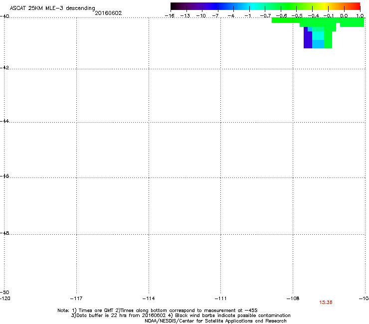Pick the -4 color scale label
369x324 pixels.
[x=231, y=16]
